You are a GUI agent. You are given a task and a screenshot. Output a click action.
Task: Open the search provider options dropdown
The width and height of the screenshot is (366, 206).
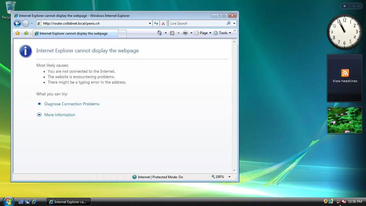pos(234,23)
